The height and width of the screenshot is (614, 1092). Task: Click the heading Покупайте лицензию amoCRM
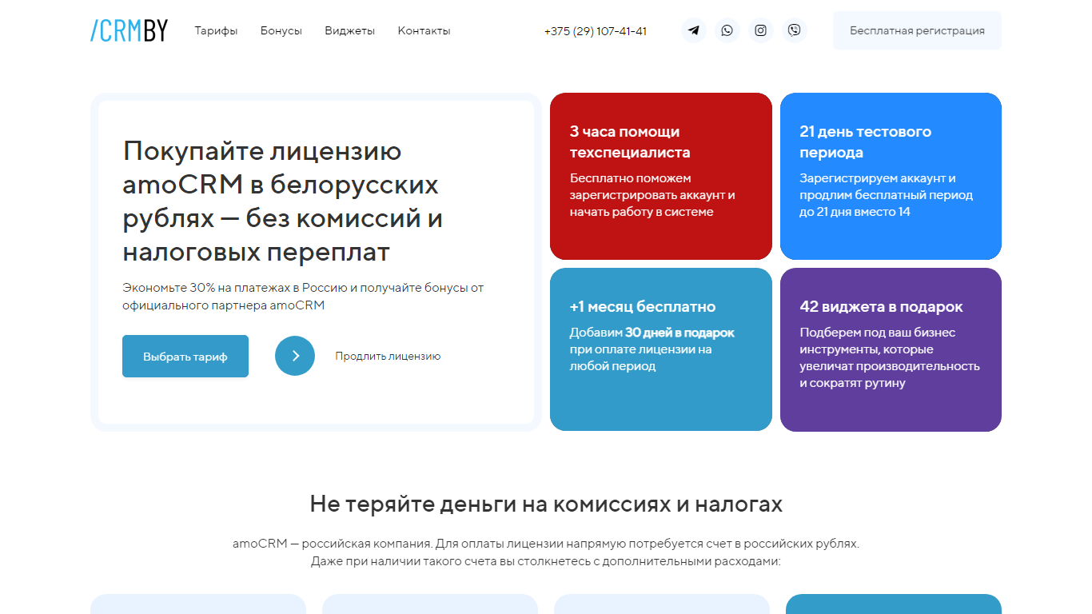(x=283, y=201)
